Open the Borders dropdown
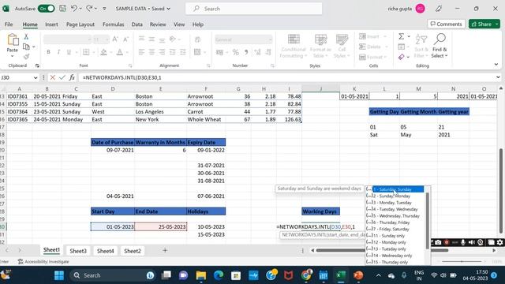Screen dimensions: 505x284 93,52
